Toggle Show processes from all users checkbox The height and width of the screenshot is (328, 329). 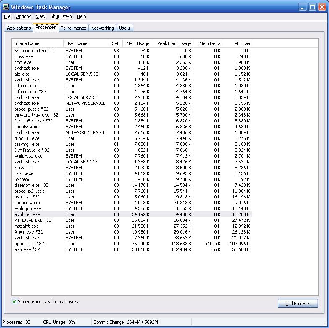[x=14, y=302]
